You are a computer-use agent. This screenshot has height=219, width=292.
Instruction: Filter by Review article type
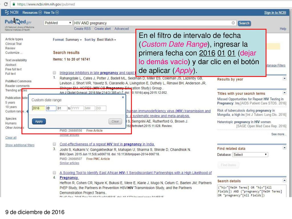click(10, 48)
